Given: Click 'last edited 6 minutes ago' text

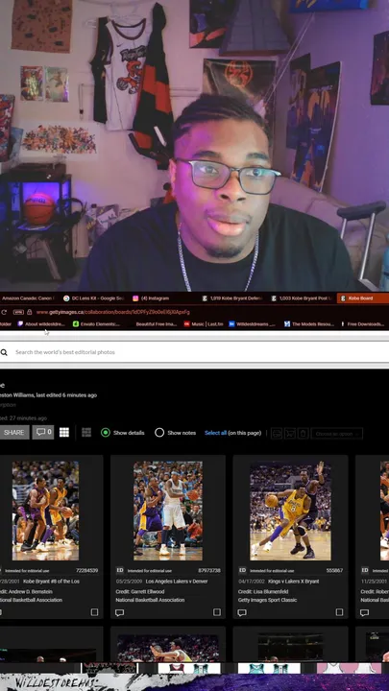Looking at the screenshot, I should (x=66, y=394).
